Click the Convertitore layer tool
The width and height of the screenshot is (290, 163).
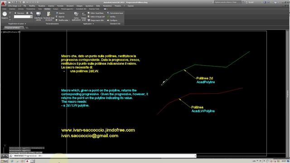pyautogui.click(x=115, y=13)
